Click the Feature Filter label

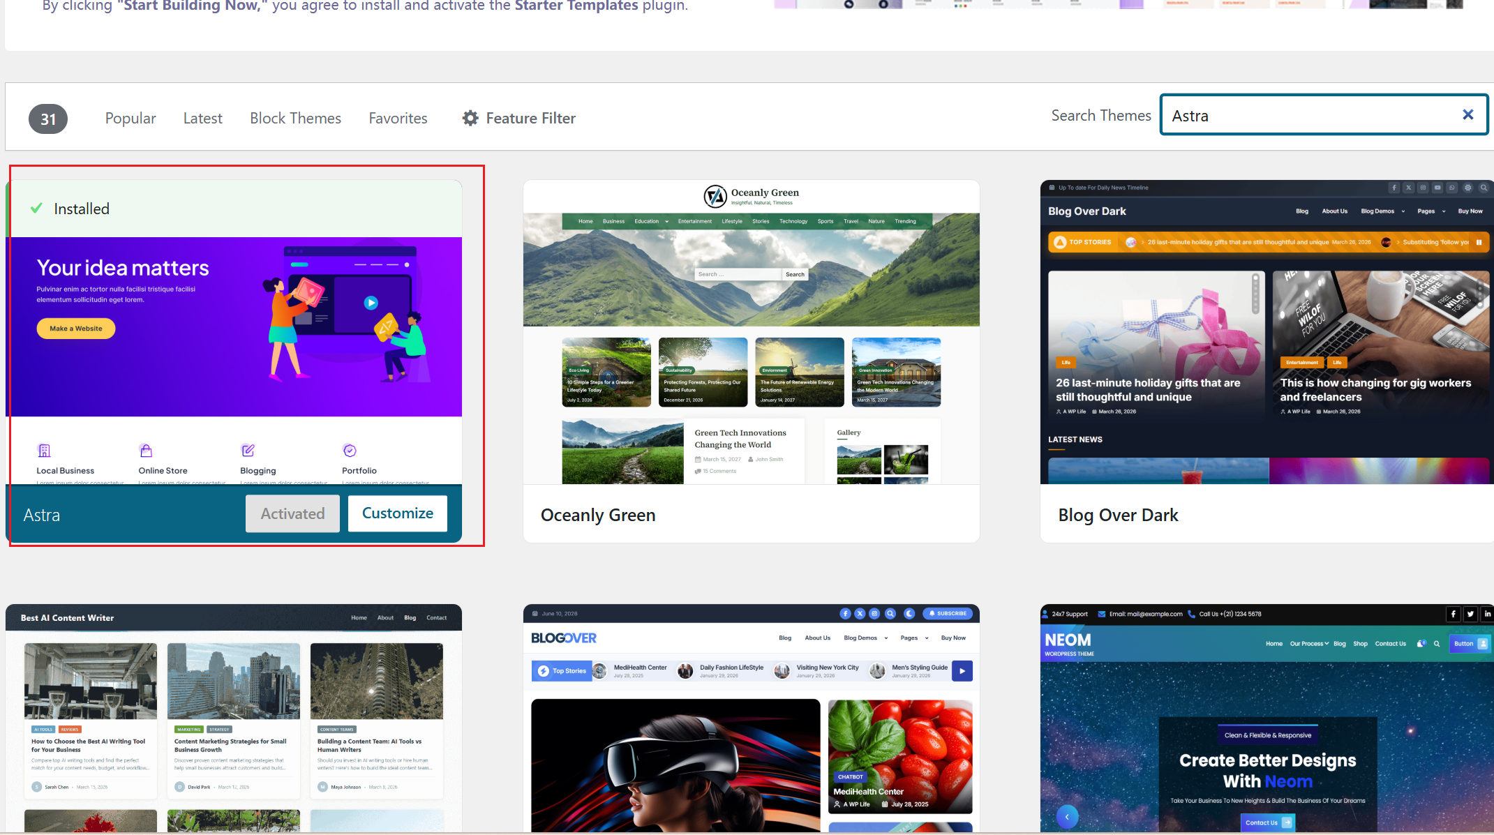click(531, 118)
